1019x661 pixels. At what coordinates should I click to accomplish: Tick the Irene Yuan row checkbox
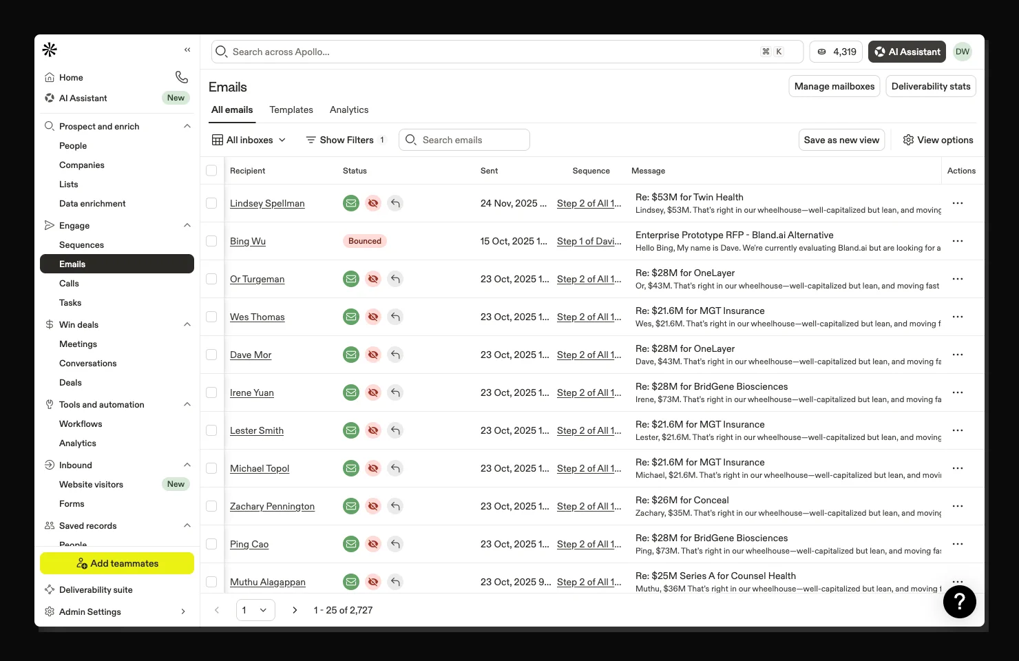click(211, 392)
